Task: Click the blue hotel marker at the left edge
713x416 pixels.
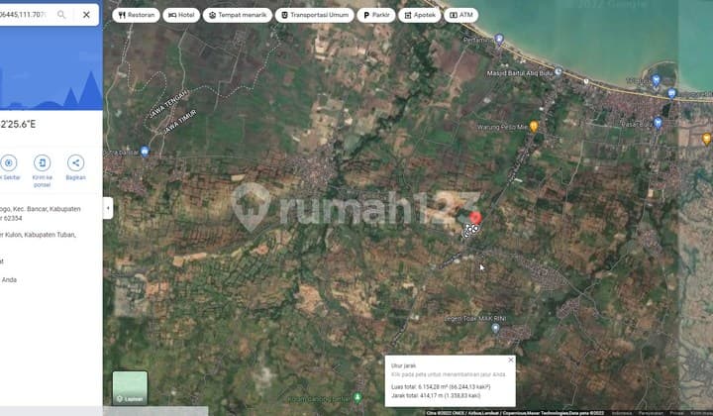Action: pyautogui.click(x=145, y=151)
